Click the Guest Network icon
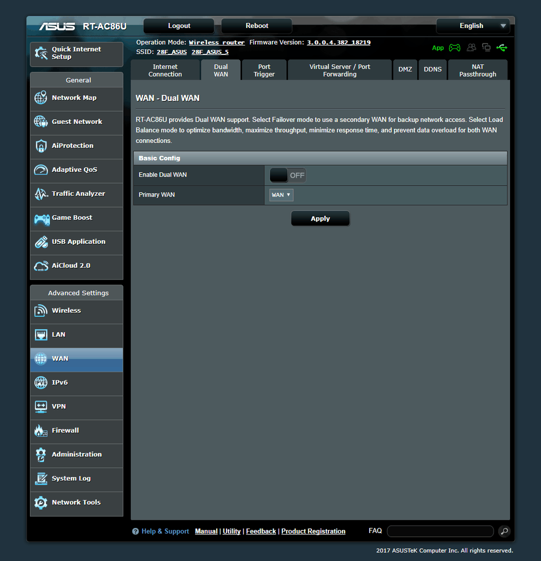The width and height of the screenshot is (541, 561). 41,122
